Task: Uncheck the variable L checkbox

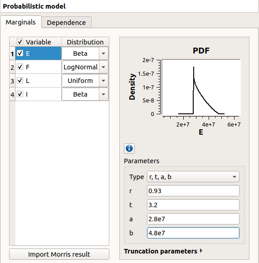Action: pos(20,80)
